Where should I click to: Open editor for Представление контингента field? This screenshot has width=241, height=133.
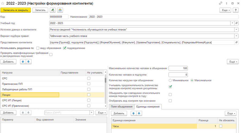click(236, 42)
